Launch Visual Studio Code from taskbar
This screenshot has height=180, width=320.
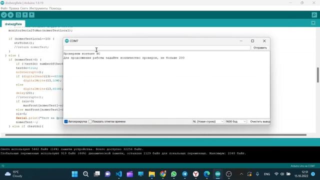(x=119, y=174)
